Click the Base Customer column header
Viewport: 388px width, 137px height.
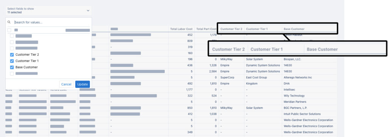click(x=294, y=29)
